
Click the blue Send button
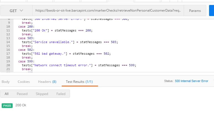[x=212, y=11]
